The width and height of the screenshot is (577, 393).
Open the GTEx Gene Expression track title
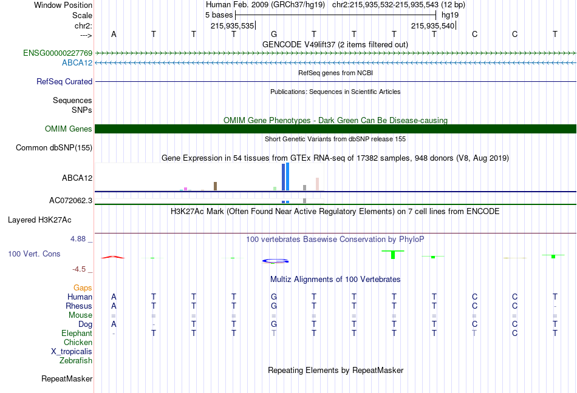point(335,158)
